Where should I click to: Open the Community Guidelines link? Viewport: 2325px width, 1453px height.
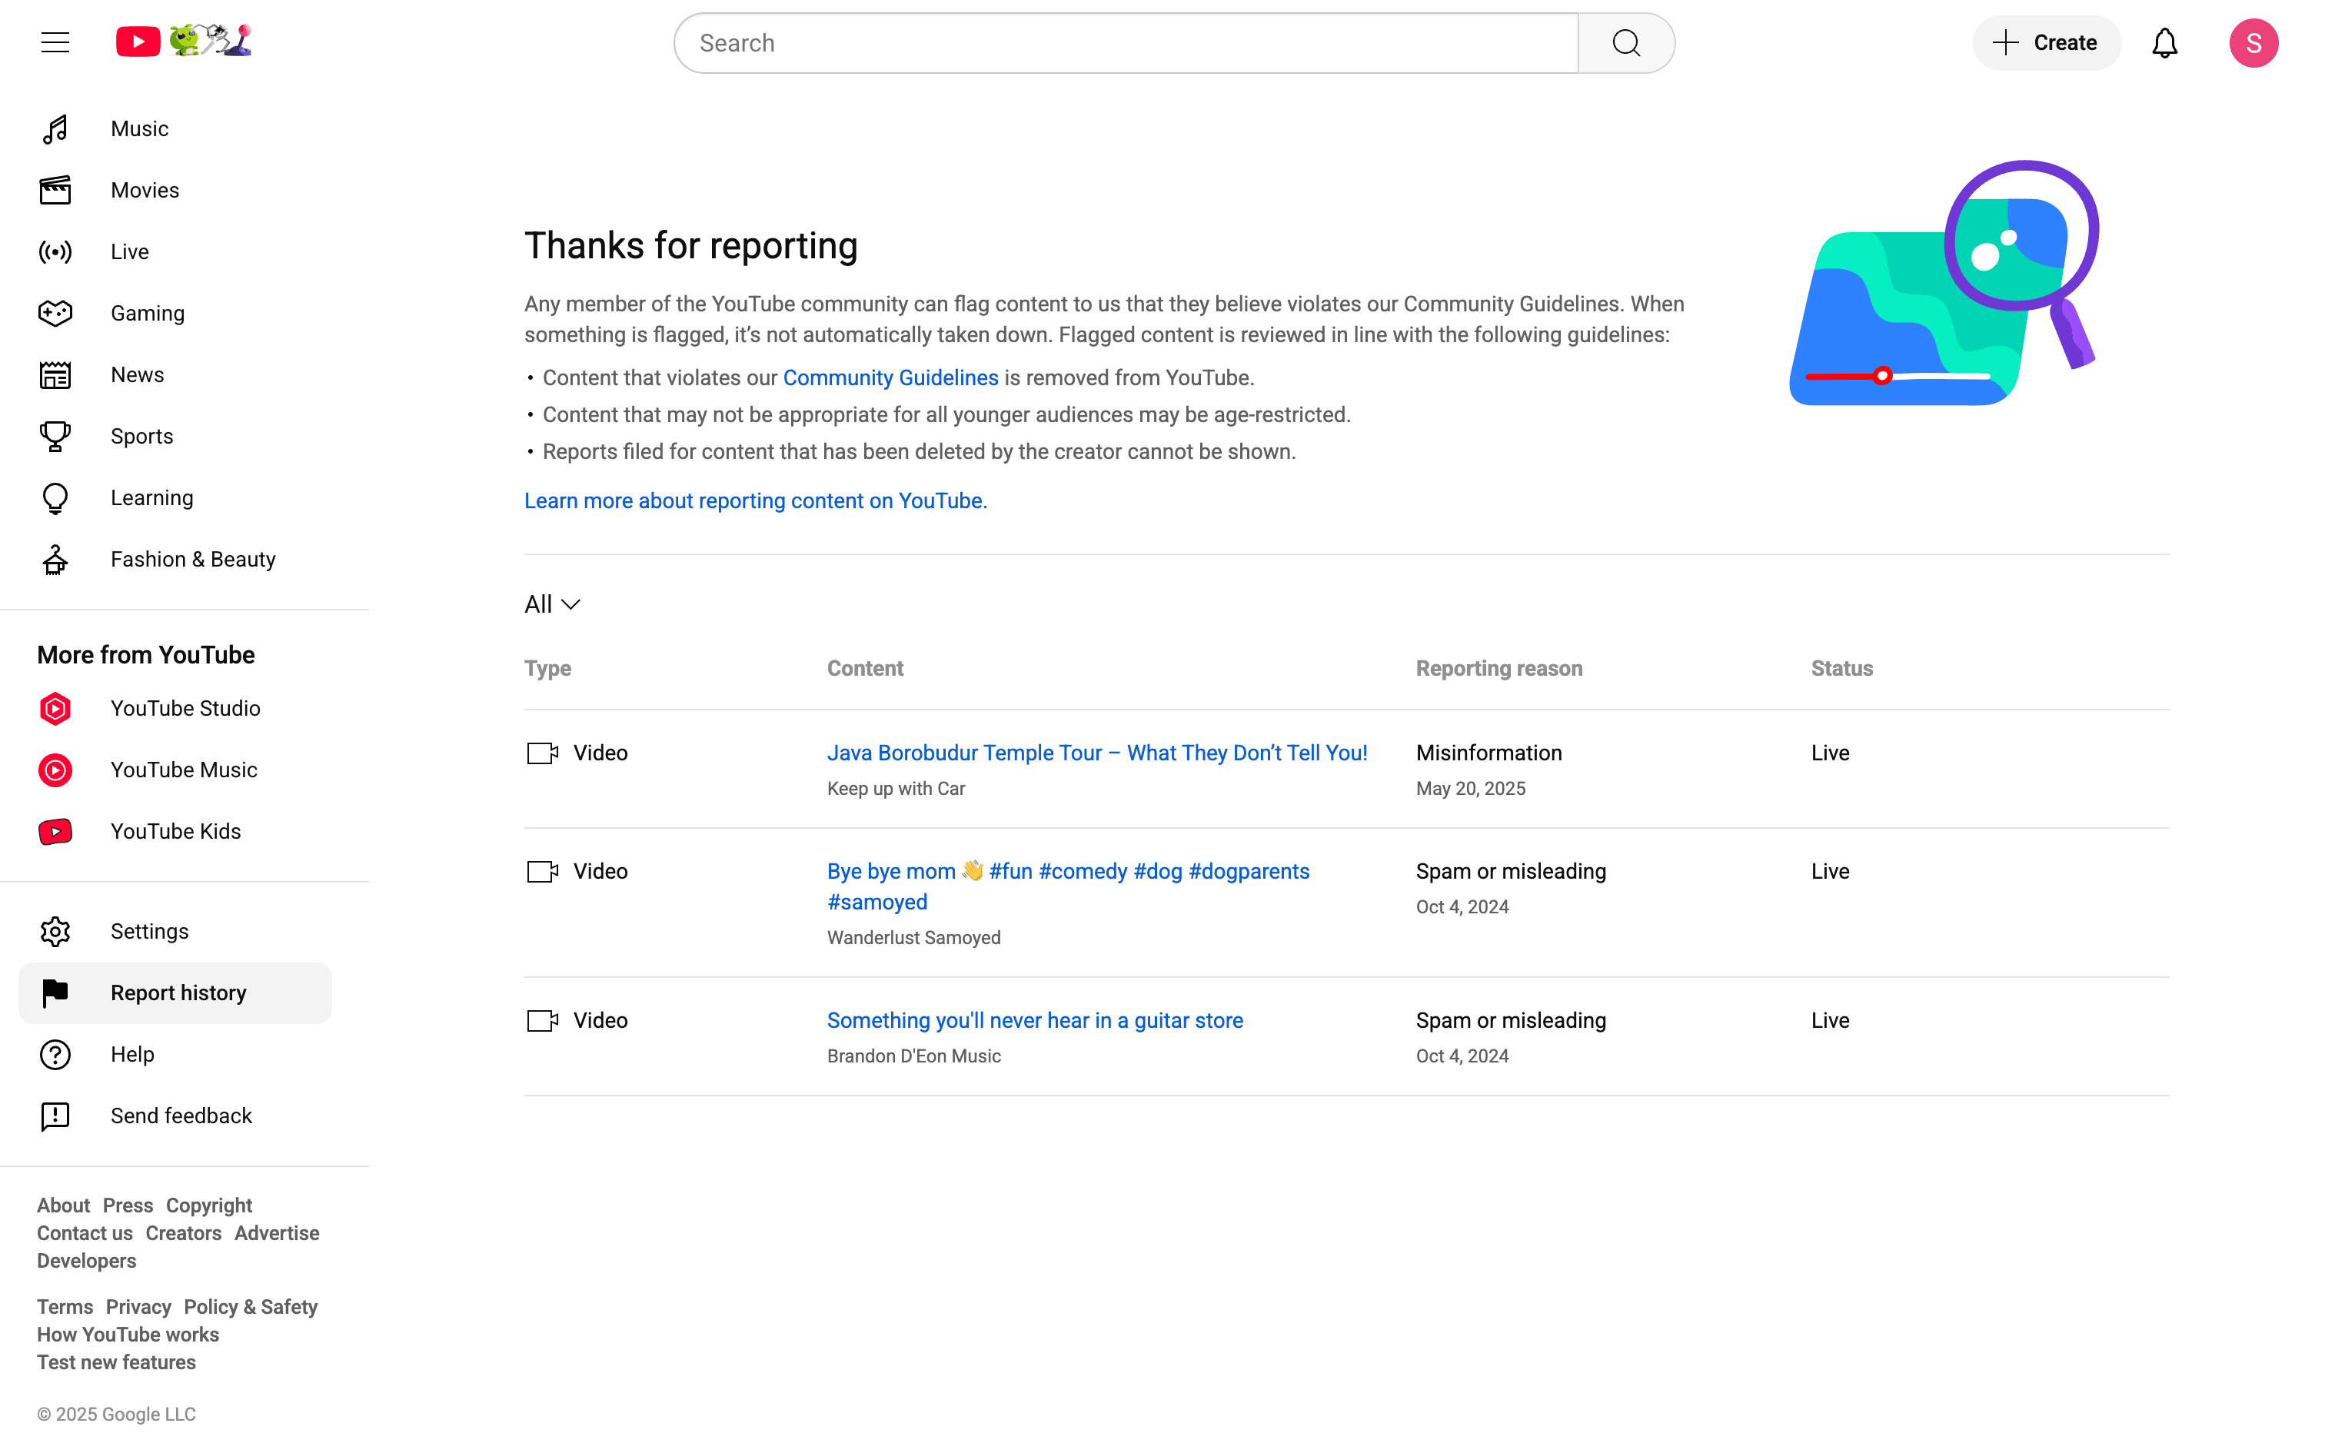[x=890, y=377]
